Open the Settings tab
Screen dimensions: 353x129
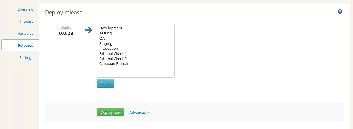(26, 58)
